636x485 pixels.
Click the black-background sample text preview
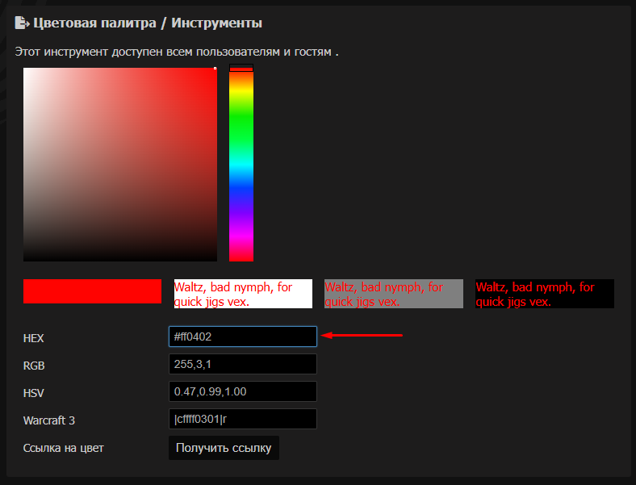(x=545, y=294)
